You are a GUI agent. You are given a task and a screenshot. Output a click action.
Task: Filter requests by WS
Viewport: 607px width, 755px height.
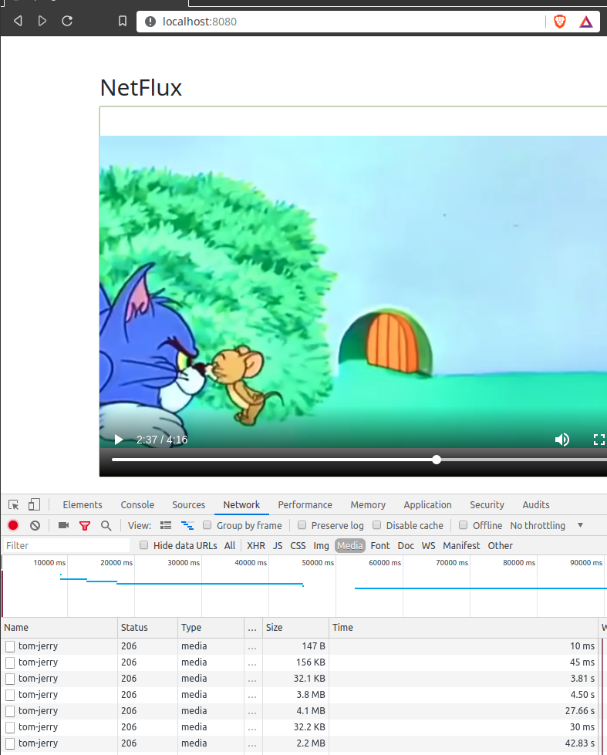point(428,545)
